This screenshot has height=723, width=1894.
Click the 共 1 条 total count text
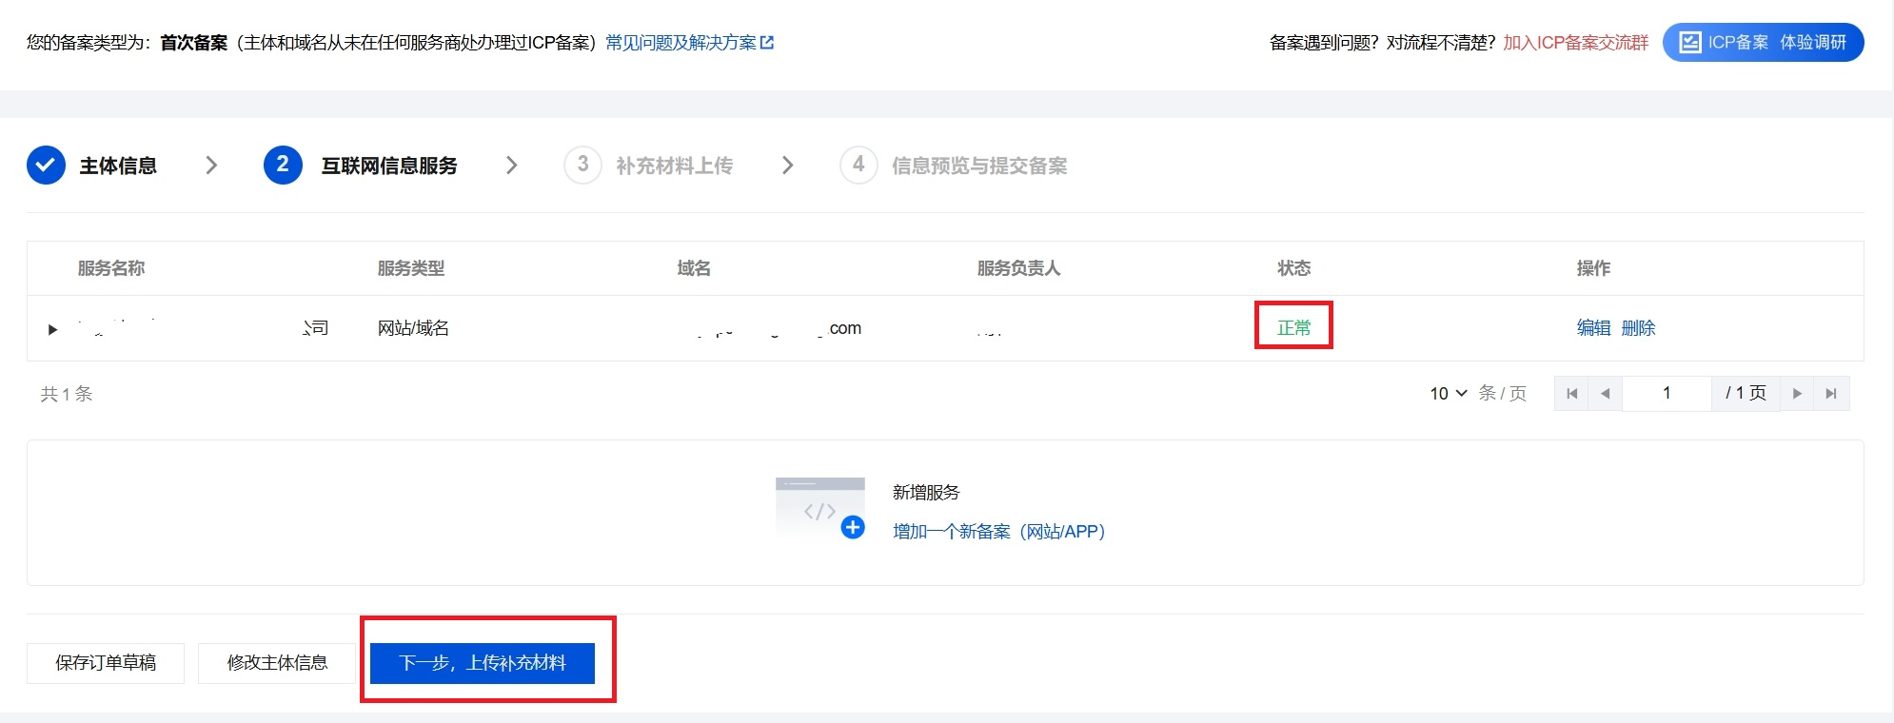[67, 394]
